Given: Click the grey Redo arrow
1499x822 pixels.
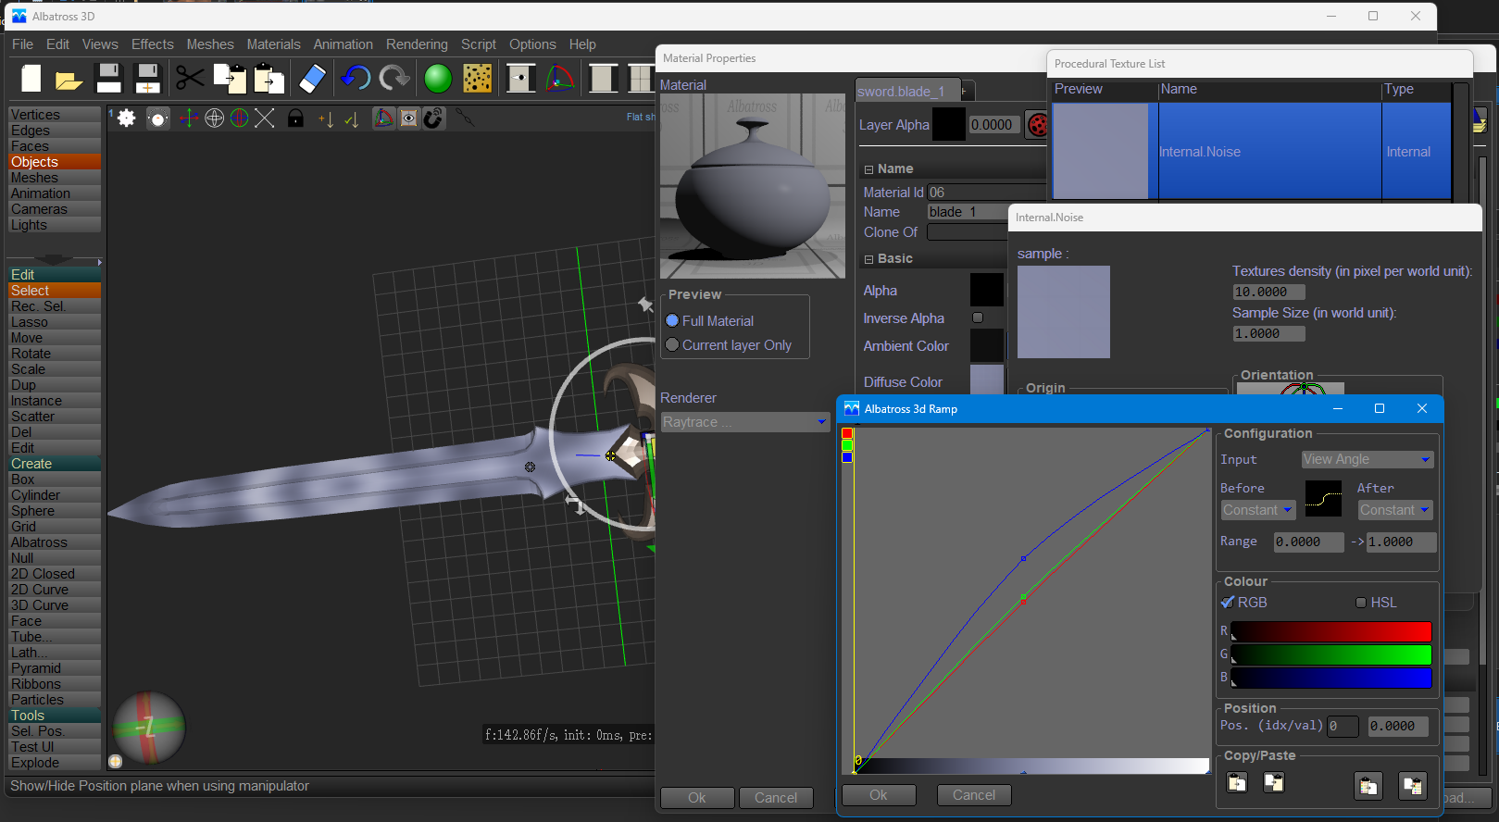Looking at the screenshot, I should [395, 79].
